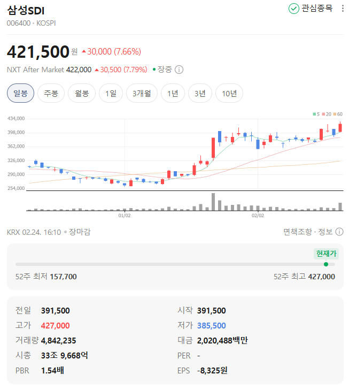Open the three-dot more options menu
This screenshot has width=349, height=390.
point(343,9)
